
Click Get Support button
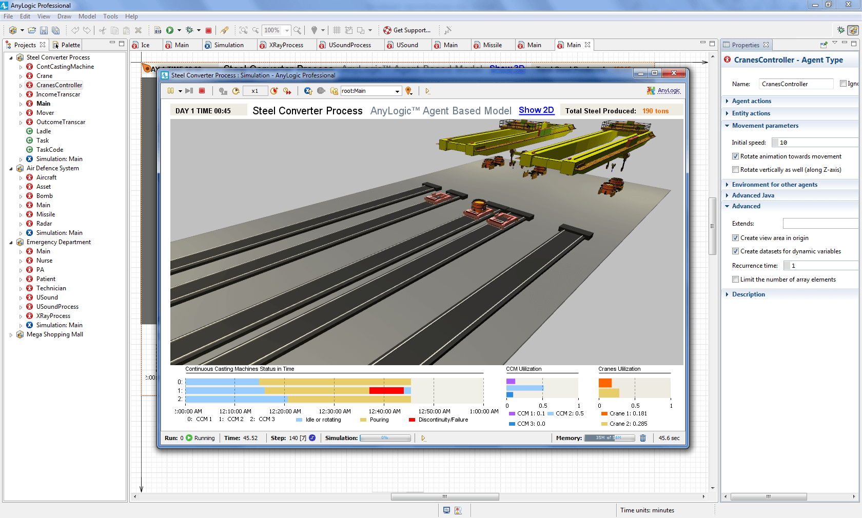coord(407,30)
